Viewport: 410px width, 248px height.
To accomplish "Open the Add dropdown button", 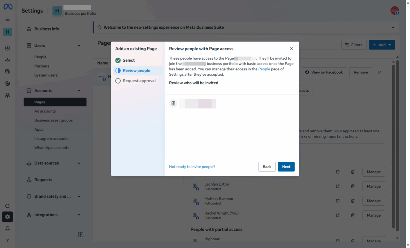I will [382, 45].
